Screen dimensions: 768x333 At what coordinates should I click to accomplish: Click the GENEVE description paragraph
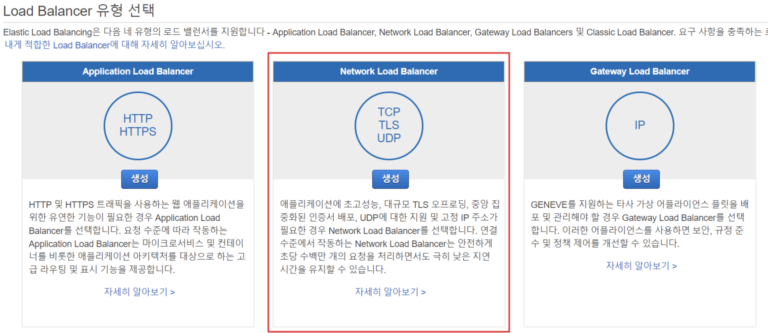click(640, 224)
